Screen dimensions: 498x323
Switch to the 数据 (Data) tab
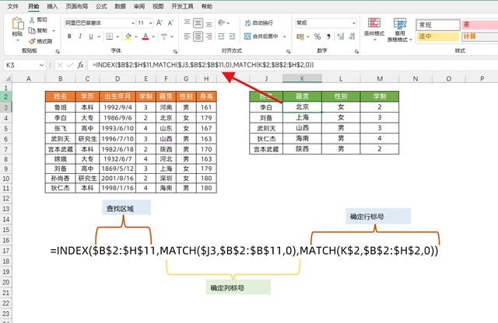coord(121,6)
